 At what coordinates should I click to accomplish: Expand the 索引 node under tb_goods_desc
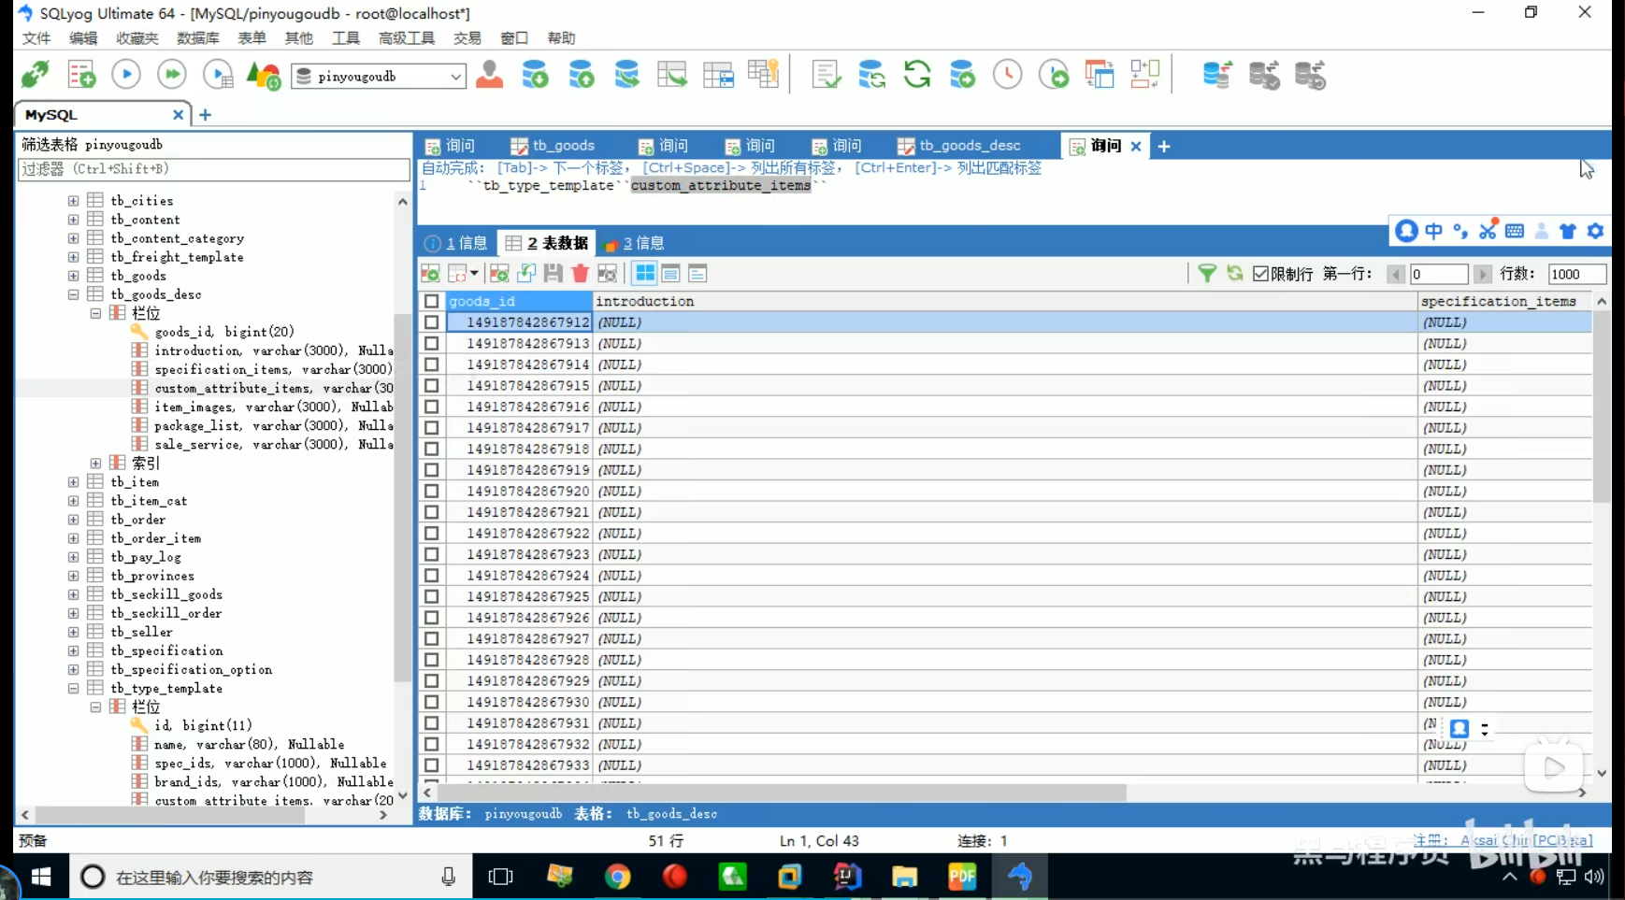pyautogui.click(x=95, y=463)
